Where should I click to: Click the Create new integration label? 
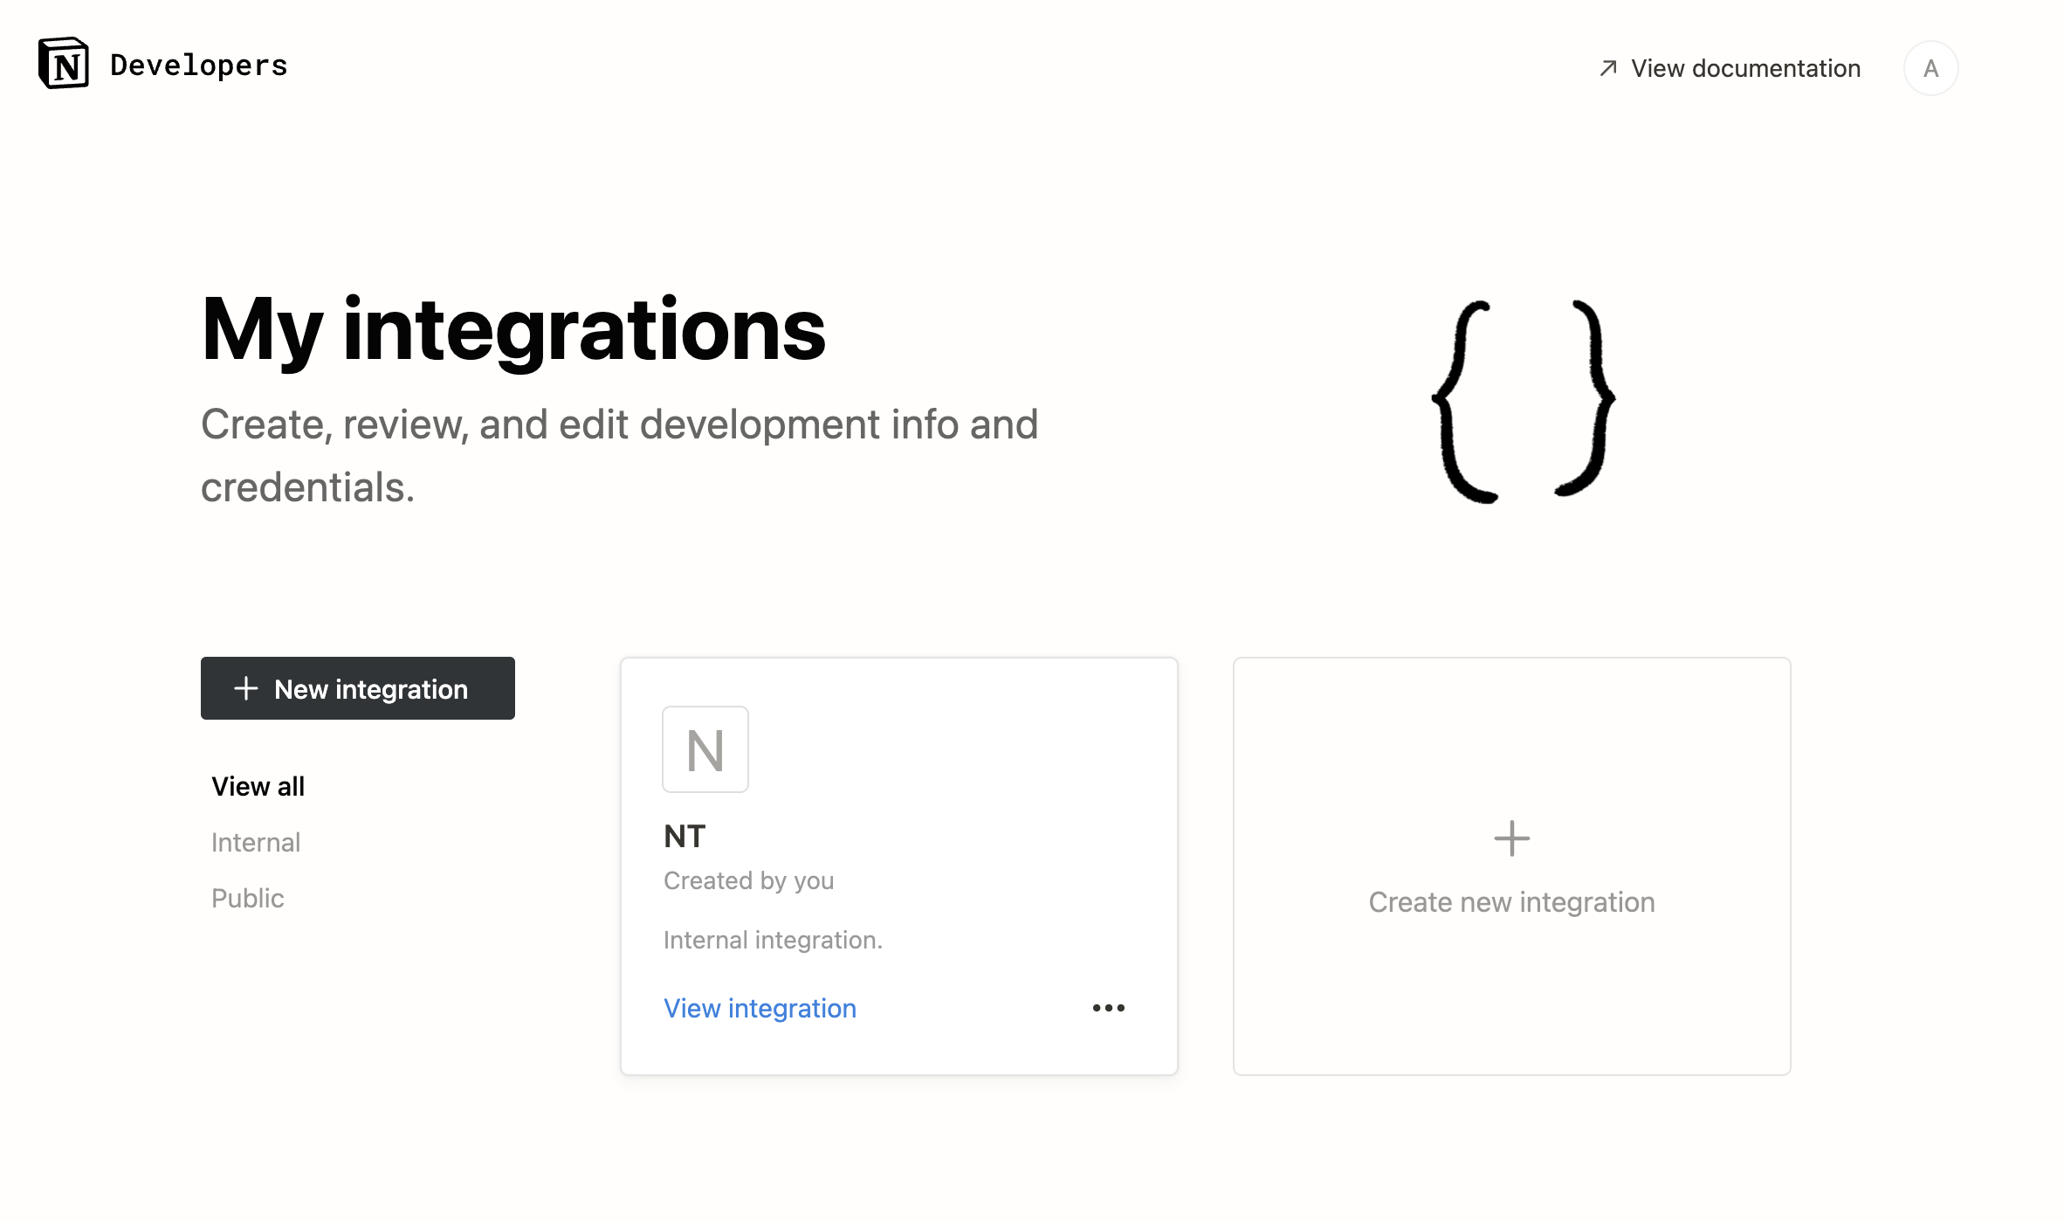1511,901
